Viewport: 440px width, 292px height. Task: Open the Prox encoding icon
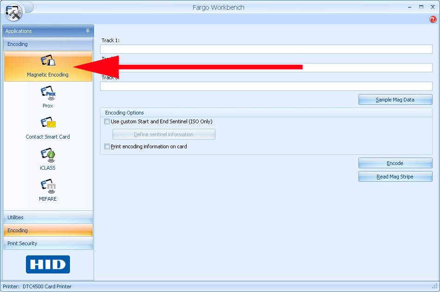click(x=48, y=94)
